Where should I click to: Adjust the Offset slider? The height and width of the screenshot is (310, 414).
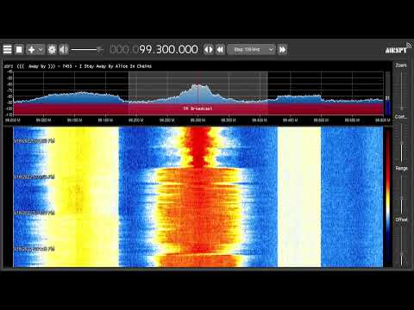pos(401,245)
